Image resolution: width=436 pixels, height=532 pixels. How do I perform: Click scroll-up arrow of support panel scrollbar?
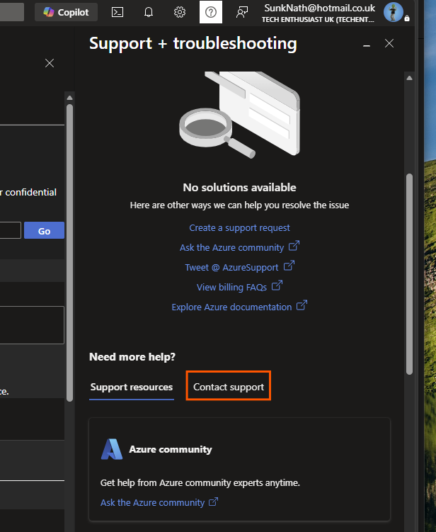click(409, 78)
